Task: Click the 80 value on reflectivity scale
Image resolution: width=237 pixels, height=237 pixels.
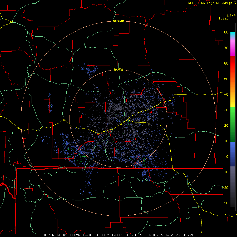Action: point(226,32)
